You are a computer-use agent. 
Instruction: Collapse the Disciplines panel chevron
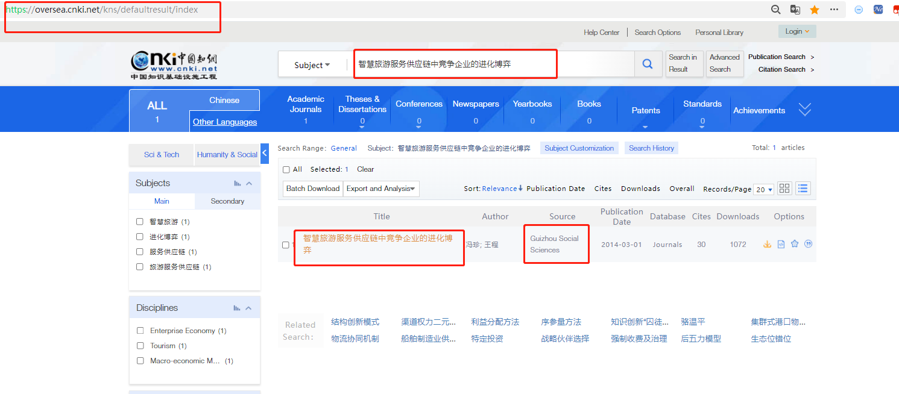point(249,308)
